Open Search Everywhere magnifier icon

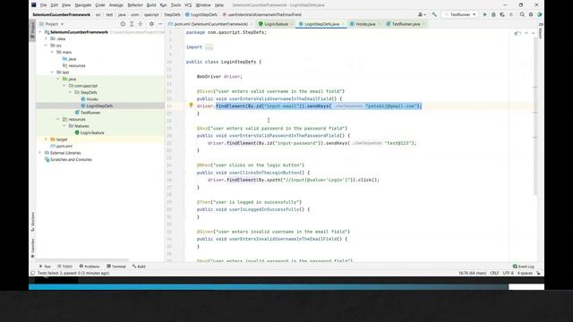click(x=522, y=14)
